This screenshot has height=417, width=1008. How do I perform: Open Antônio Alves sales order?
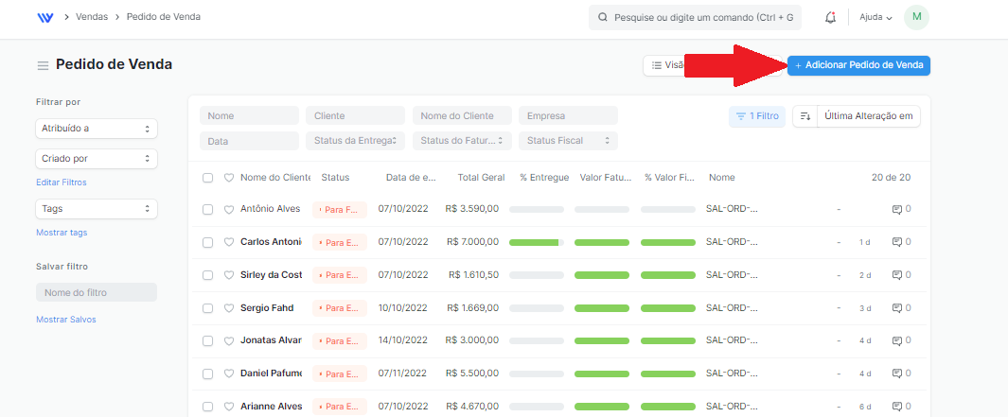click(270, 209)
